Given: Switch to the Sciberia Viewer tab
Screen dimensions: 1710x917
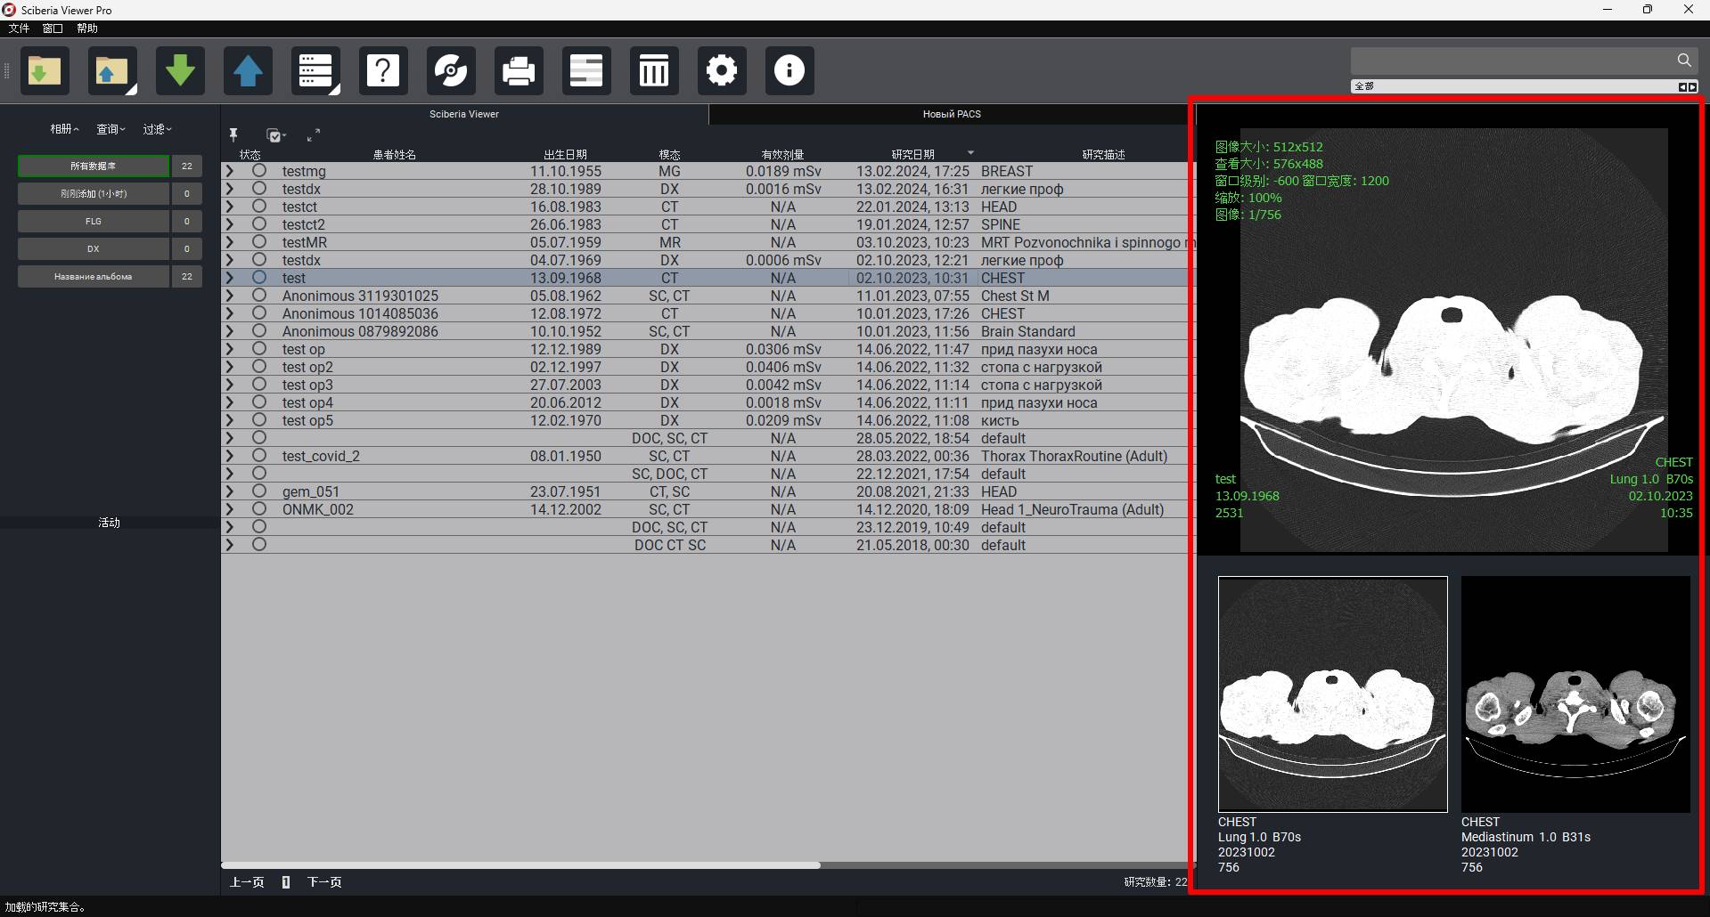Looking at the screenshot, I should pos(464,114).
